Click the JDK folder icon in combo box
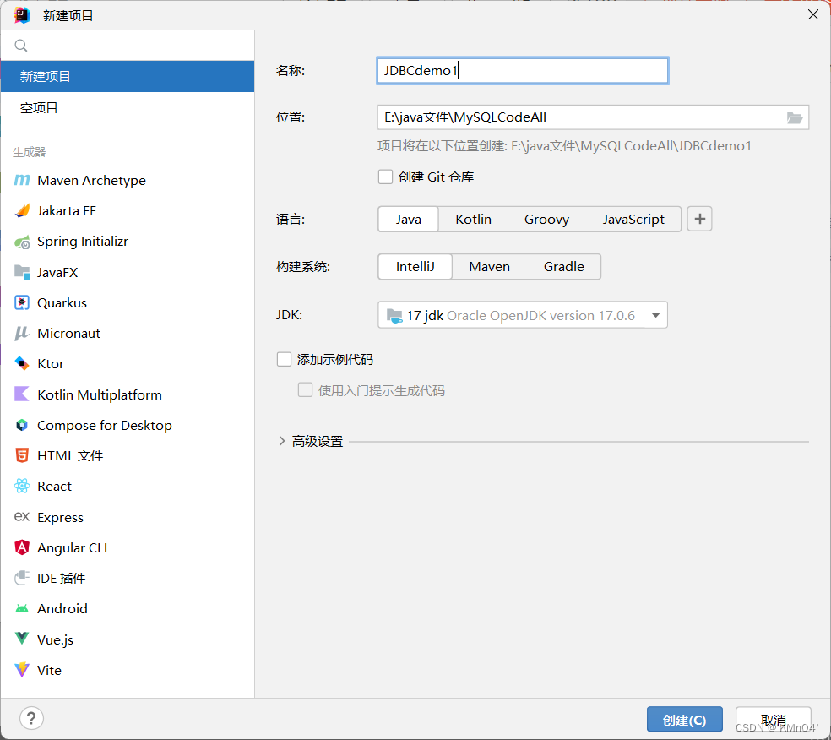Screen dimensions: 831x740 394,316
